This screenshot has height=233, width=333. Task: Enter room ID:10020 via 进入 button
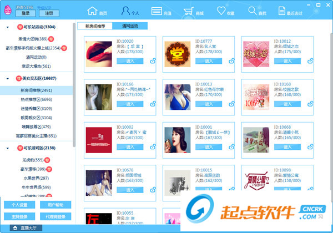coord(130,61)
